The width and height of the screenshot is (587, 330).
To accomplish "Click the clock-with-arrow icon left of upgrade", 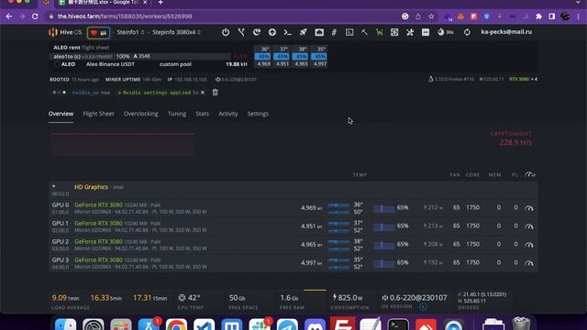I will [x=257, y=32].
